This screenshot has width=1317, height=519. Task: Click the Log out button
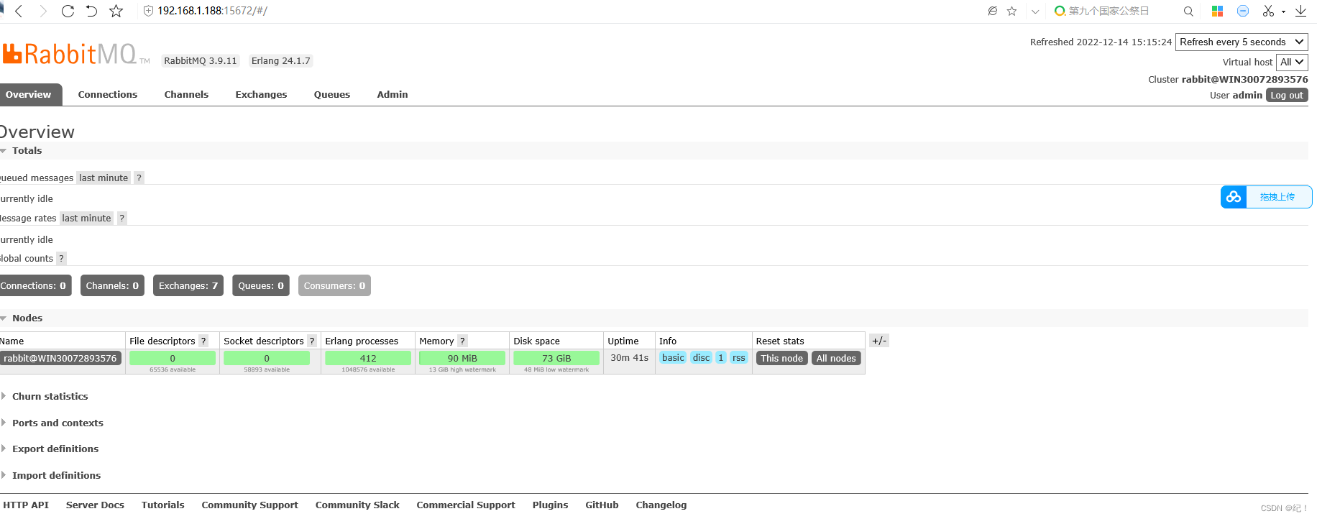click(x=1287, y=95)
